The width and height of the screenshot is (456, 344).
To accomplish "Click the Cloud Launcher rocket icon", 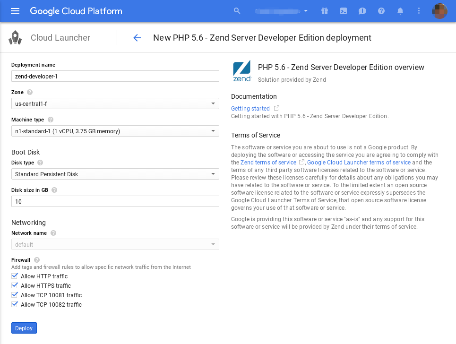I will click(15, 38).
